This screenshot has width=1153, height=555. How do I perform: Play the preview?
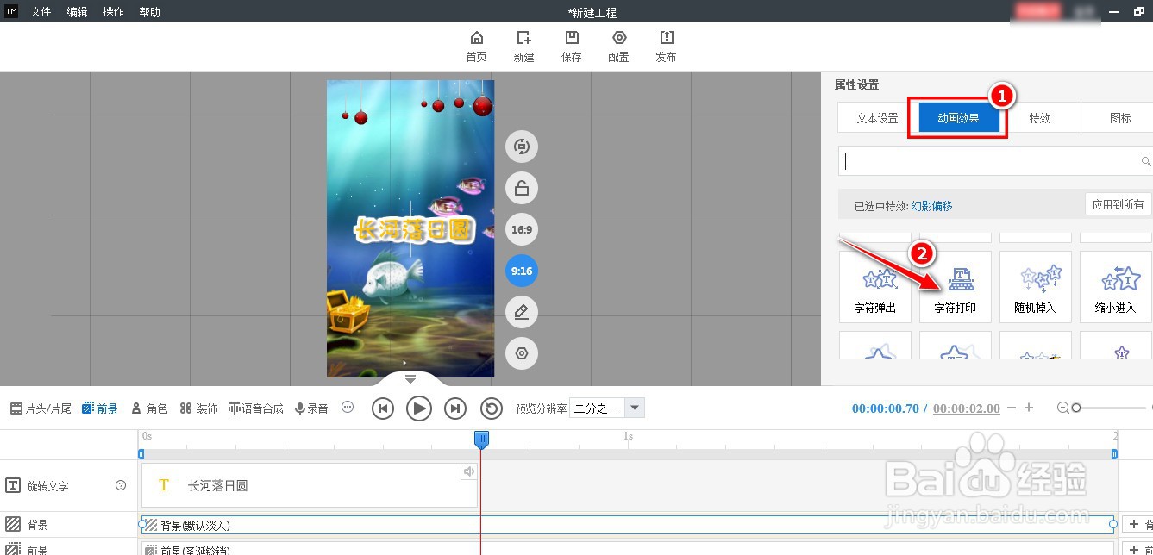419,408
